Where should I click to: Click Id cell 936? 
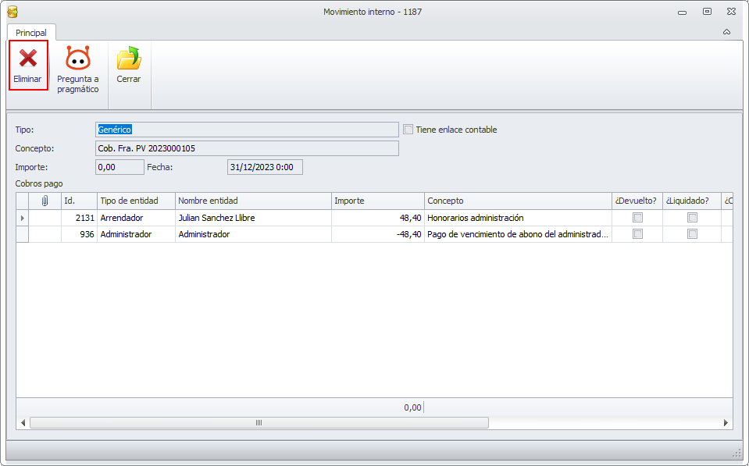[80, 234]
